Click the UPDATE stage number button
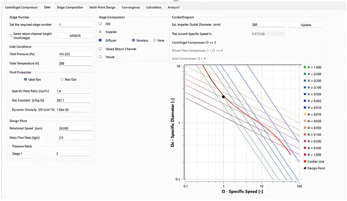The width and height of the screenshot is (347, 201). (x=75, y=36)
